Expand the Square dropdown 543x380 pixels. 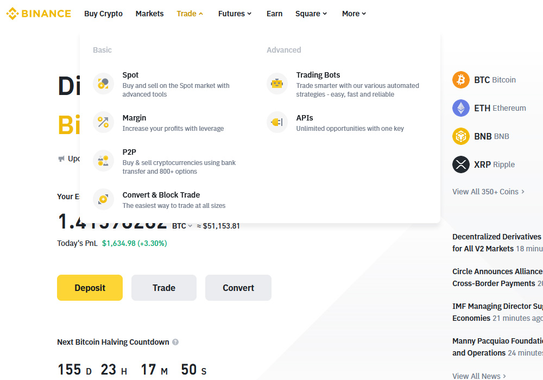[311, 14]
